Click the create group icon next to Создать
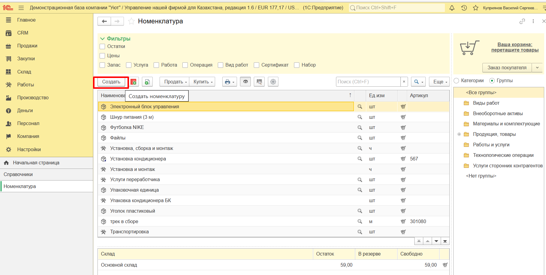The width and height of the screenshot is (546, 275). point(133,82)
